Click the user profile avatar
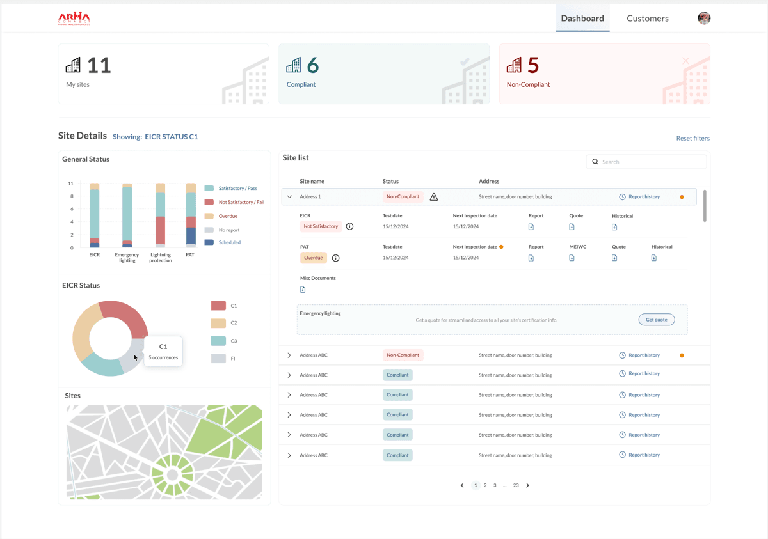This screenshot has width=768, height=539. click(704, 19)
